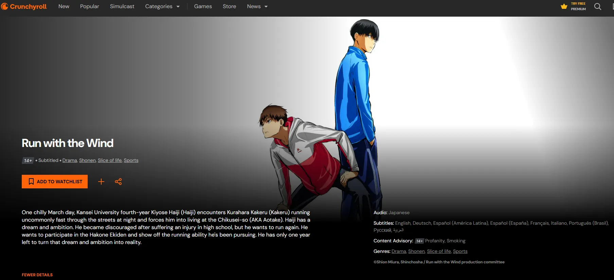Click the premium crown icon

(x=564, y=6)
